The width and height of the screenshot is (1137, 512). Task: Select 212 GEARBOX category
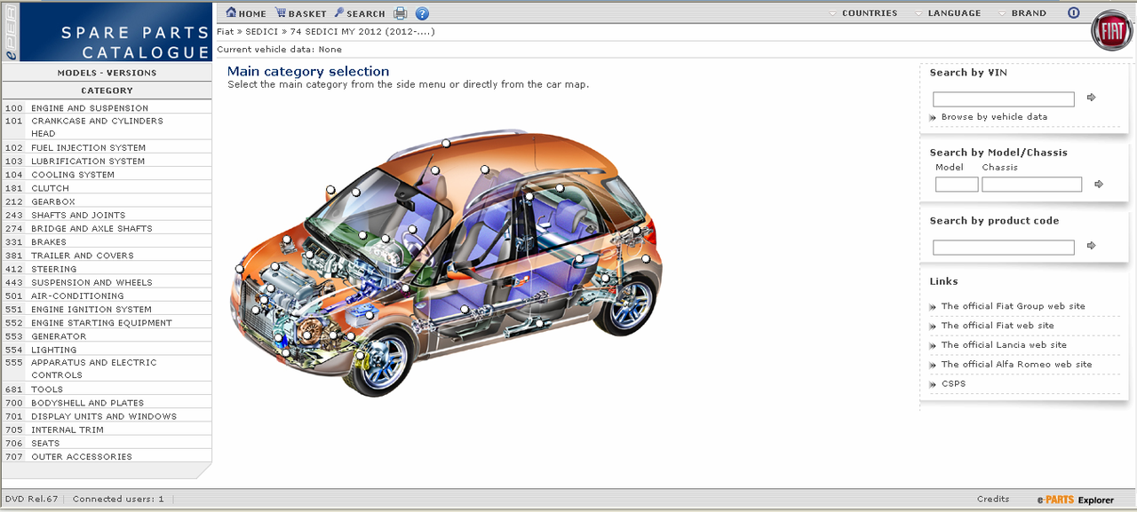tap(107, 201)
